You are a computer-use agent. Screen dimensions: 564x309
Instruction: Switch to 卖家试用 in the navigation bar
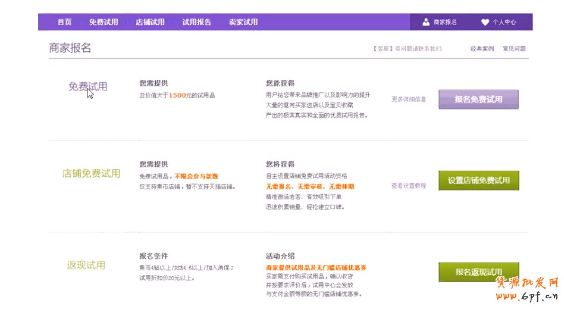coord(243,22)
